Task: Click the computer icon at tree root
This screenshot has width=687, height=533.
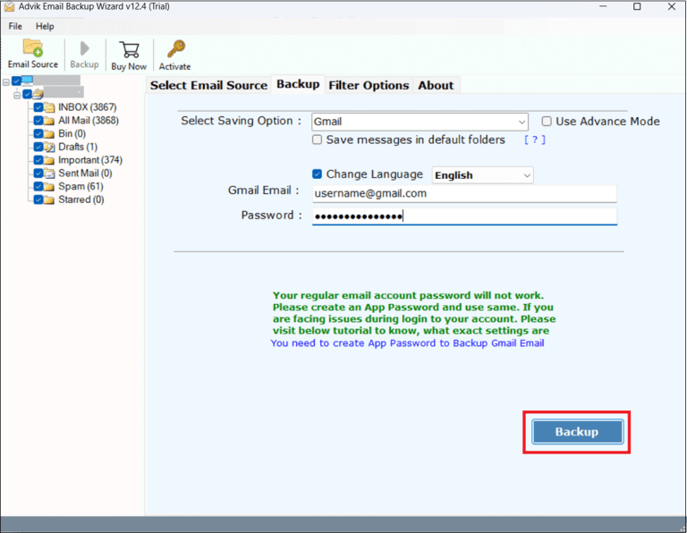Action: (27, 80)
